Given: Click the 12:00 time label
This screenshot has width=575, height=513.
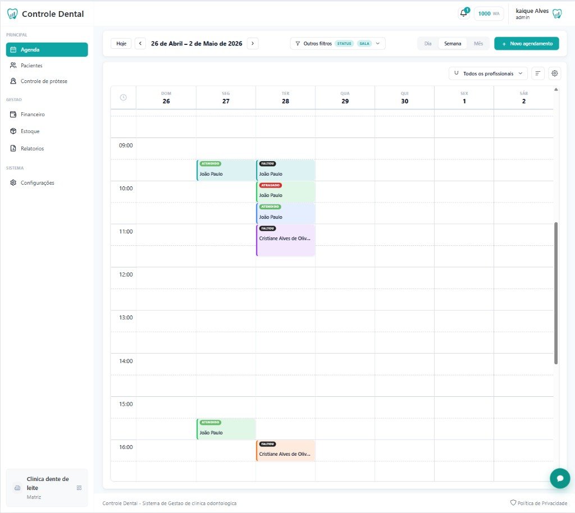Looking at the screenshot, I should (126, 274).
